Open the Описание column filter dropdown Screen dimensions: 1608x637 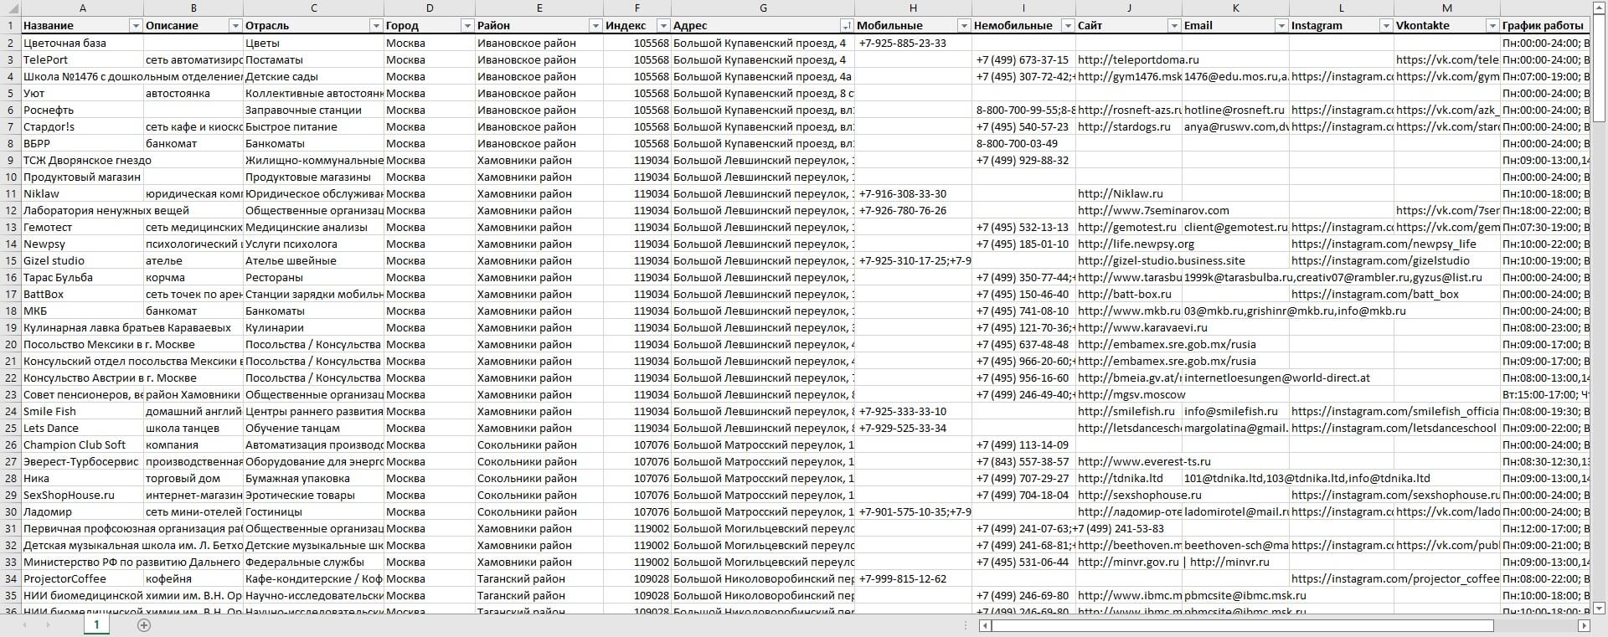235,26
